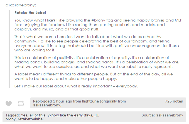Open the 'Source: askasanebrony' link
This screenshot has height=124, width=189.
point(162,115)
